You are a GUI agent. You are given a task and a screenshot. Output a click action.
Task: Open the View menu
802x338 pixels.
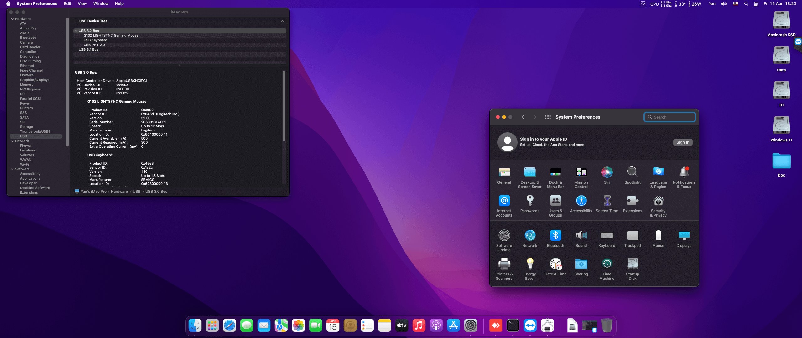(82, 4)
